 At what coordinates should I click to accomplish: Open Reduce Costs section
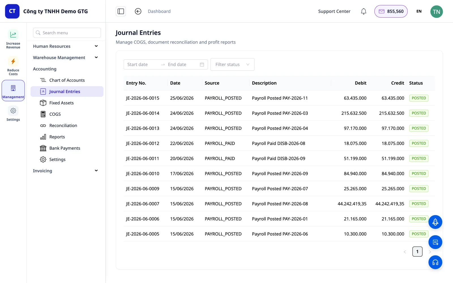click(13, 66)
